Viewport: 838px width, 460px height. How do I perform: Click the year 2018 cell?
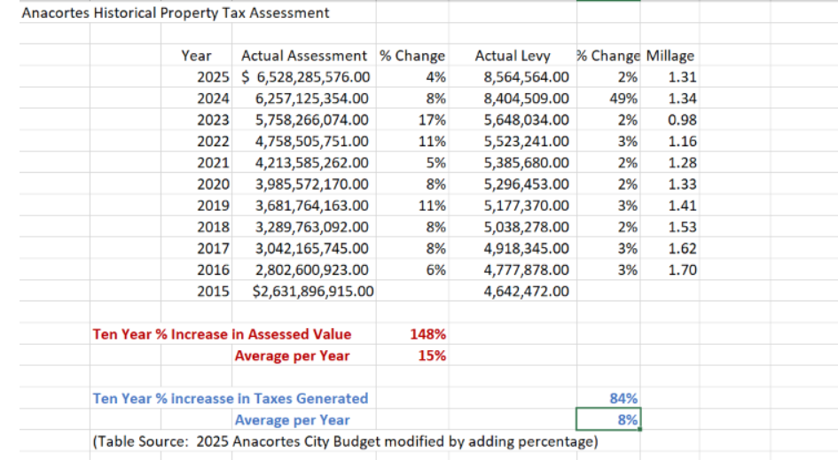coord(213,227)
